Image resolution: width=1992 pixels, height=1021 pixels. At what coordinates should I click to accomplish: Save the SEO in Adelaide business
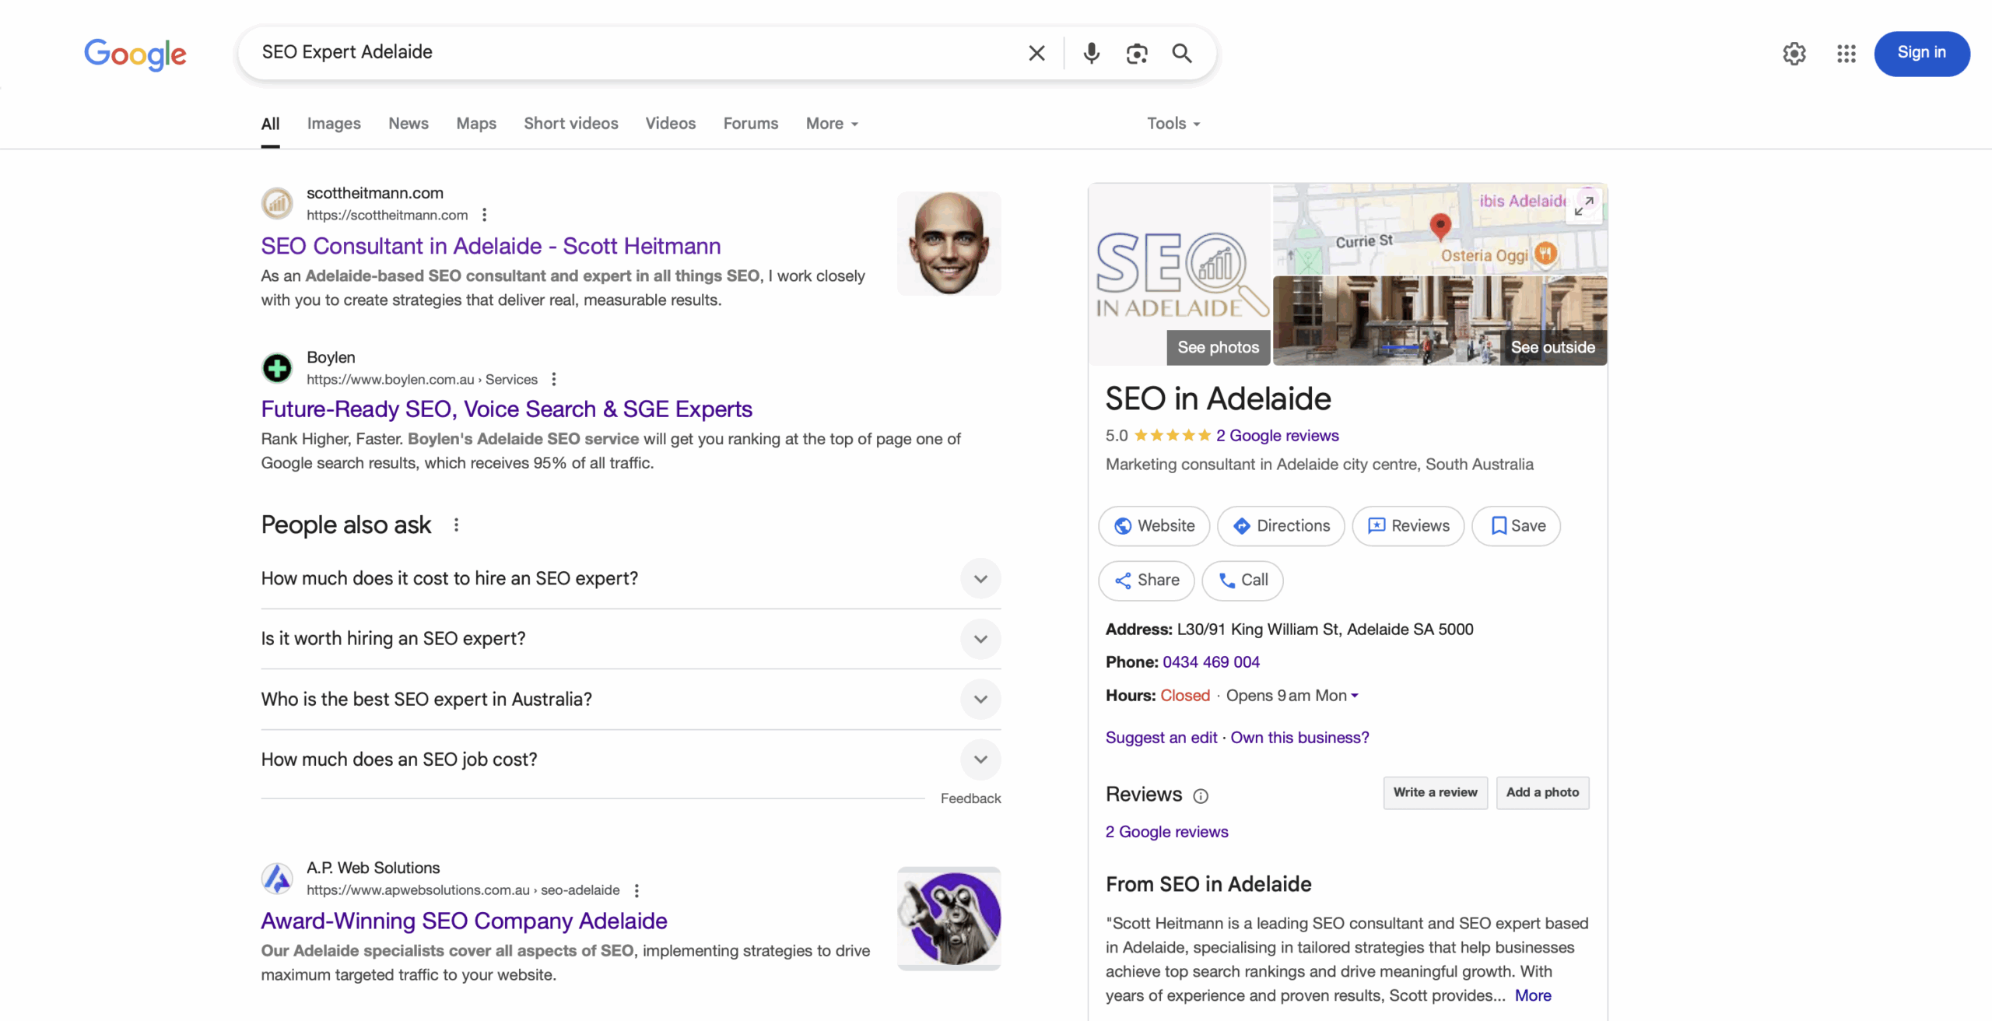click(1517, 526)
